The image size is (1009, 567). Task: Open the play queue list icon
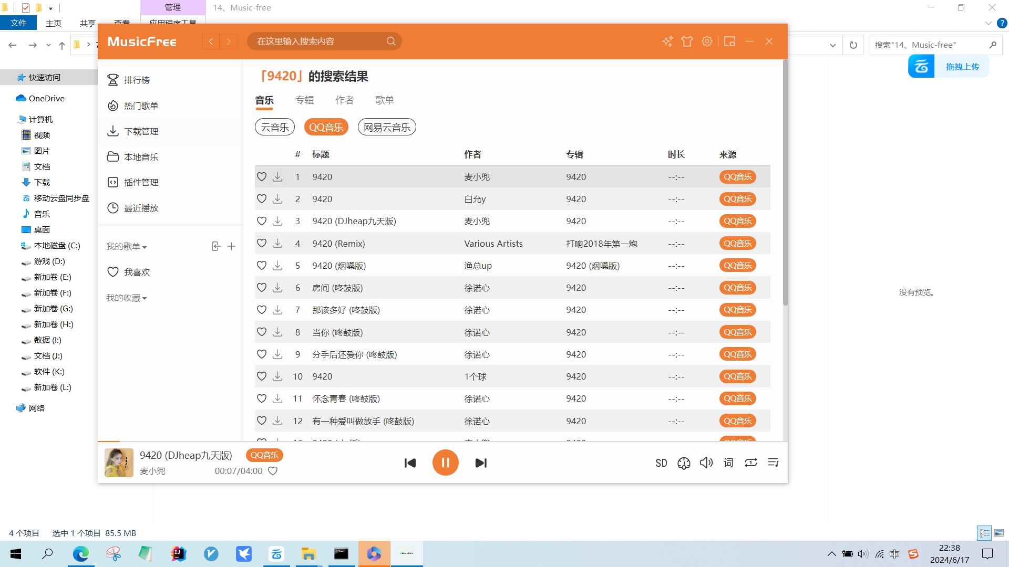tap(773, 463)
